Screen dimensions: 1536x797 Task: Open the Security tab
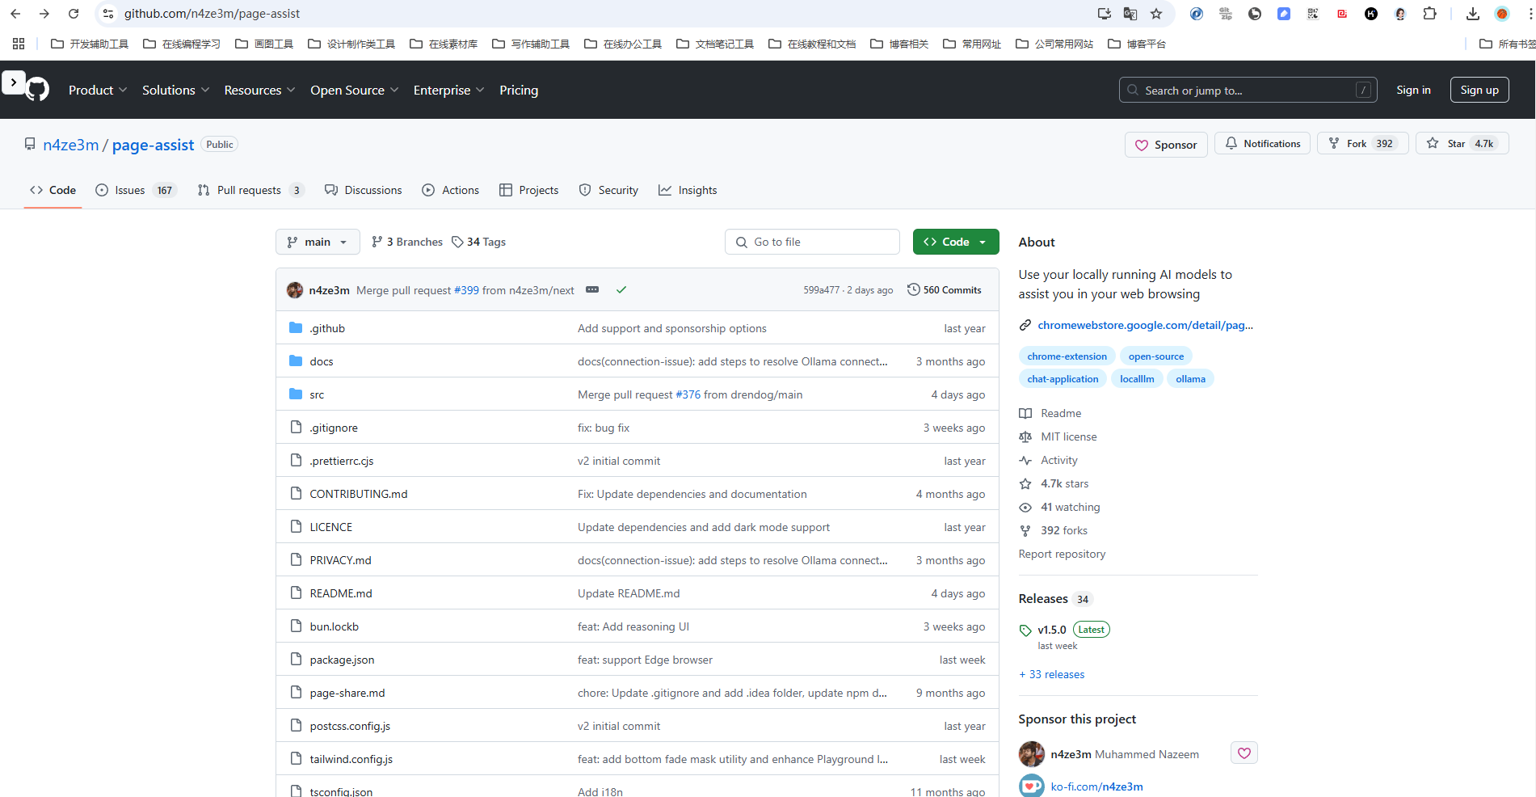(609, 190)
